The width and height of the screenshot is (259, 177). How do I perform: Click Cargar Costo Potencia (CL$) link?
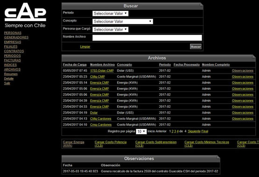[111, 144]
